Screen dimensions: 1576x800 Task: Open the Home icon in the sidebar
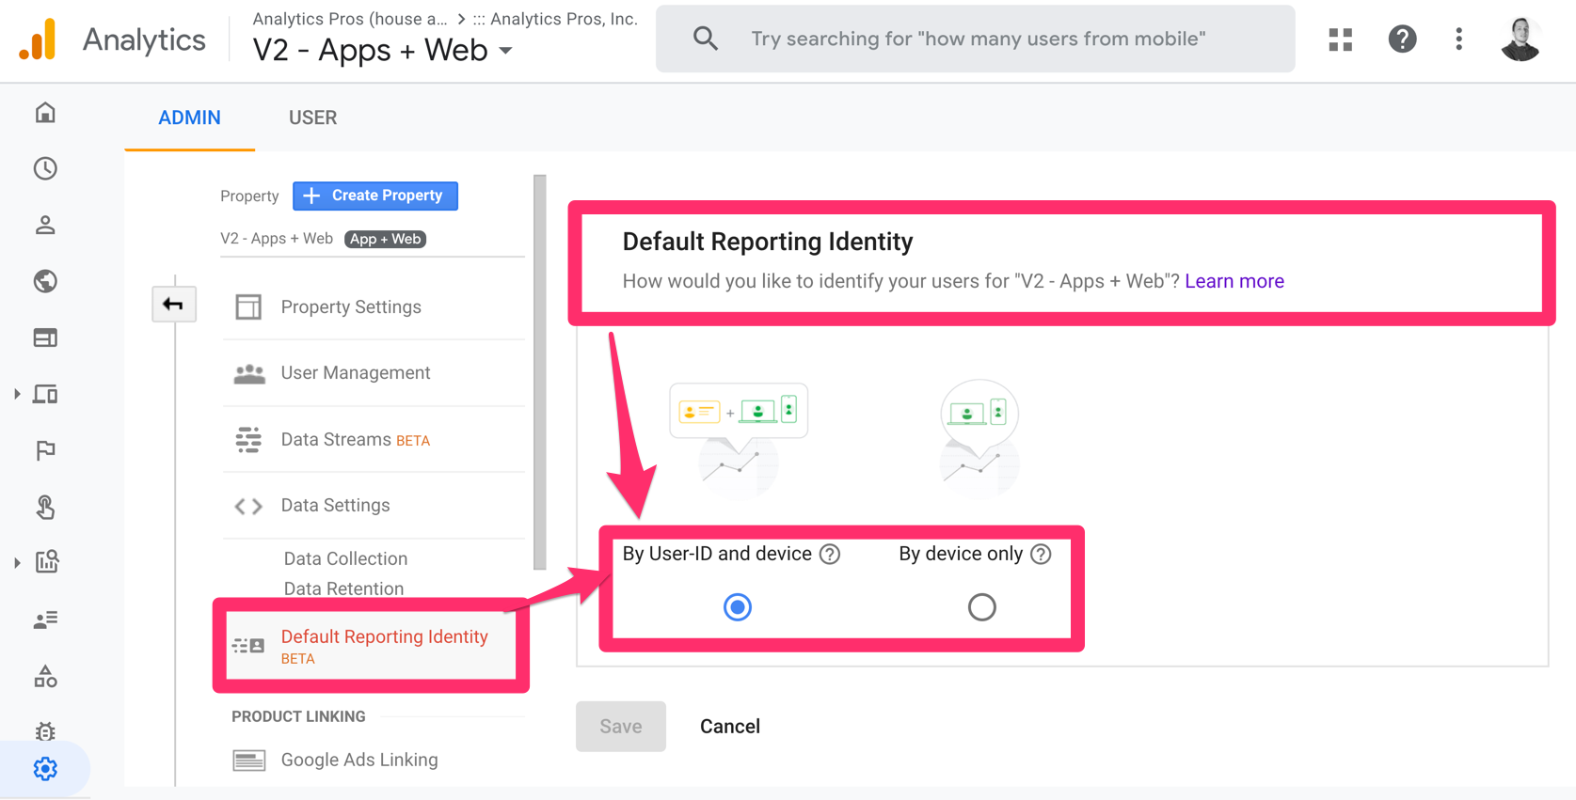tap(45, 113)
